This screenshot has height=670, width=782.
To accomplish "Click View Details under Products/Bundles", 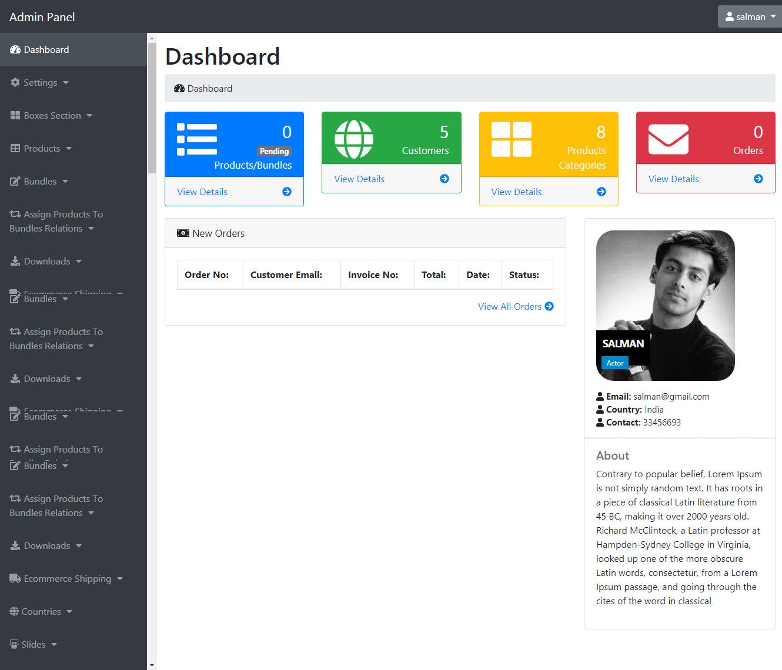I will 202,192.
